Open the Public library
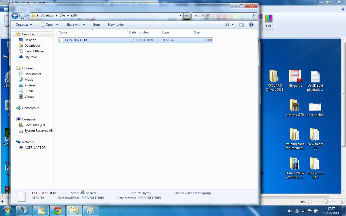 tap(29, 91)
